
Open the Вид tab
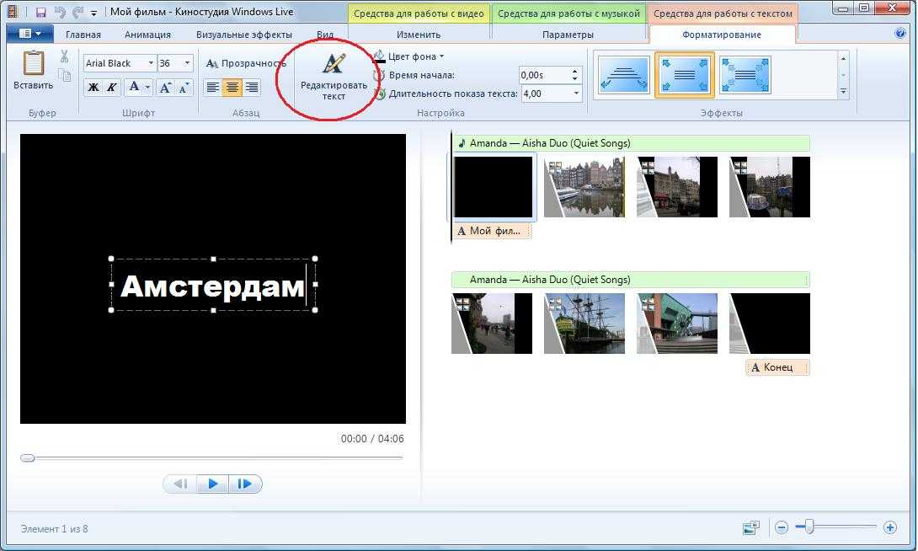pyautogui.click(x=325, y=35)
